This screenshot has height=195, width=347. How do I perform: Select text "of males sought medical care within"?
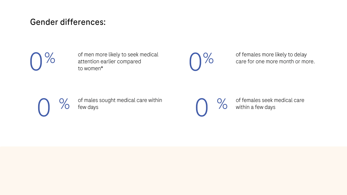point(120,100)
